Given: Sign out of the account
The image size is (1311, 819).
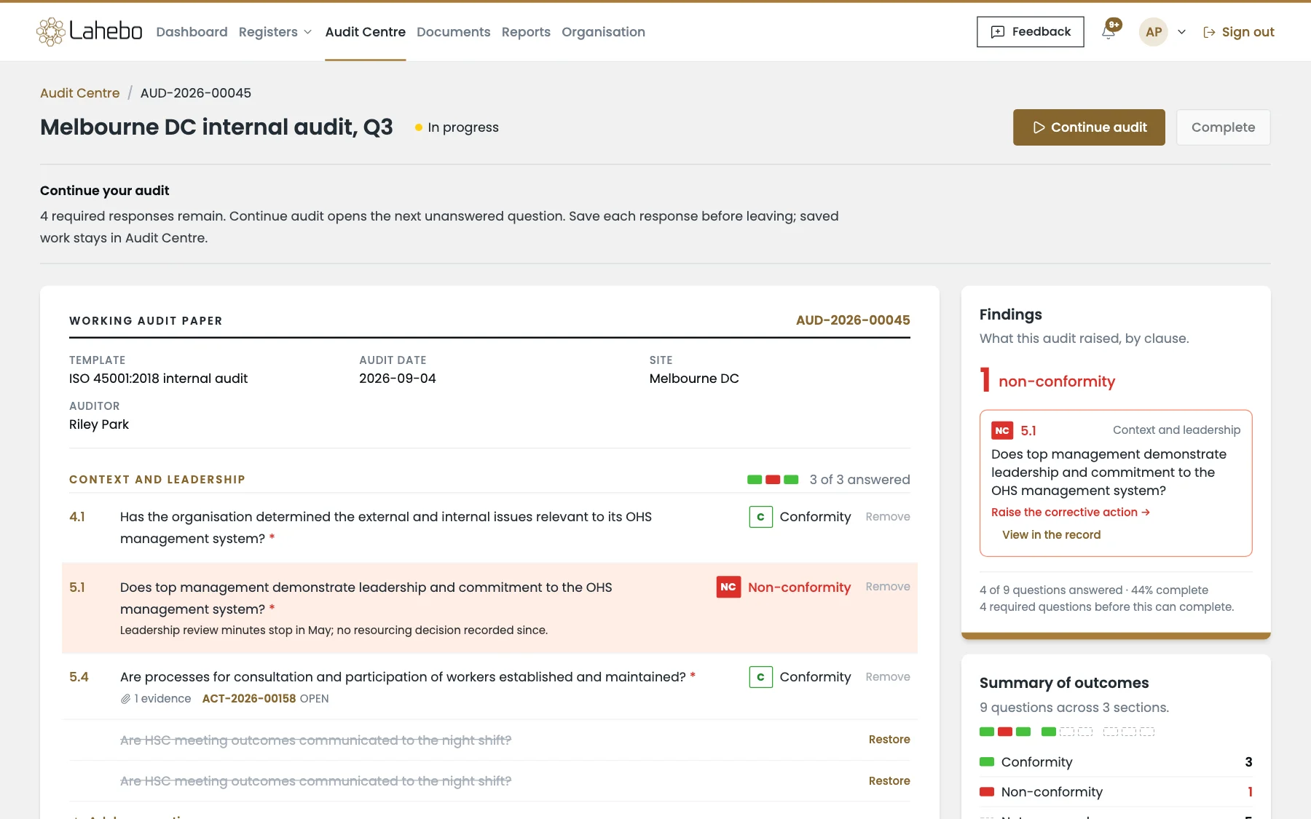Looking at the screenshot, I should [x=1239, y=32].
